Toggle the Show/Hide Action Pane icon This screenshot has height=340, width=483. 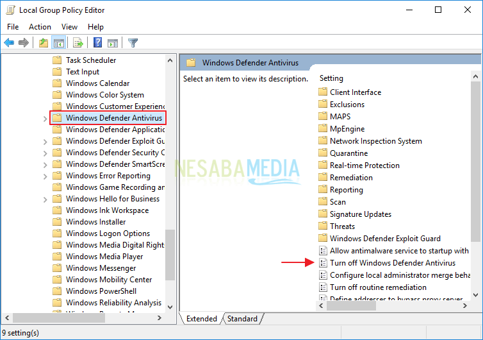[x=113, y=43]
